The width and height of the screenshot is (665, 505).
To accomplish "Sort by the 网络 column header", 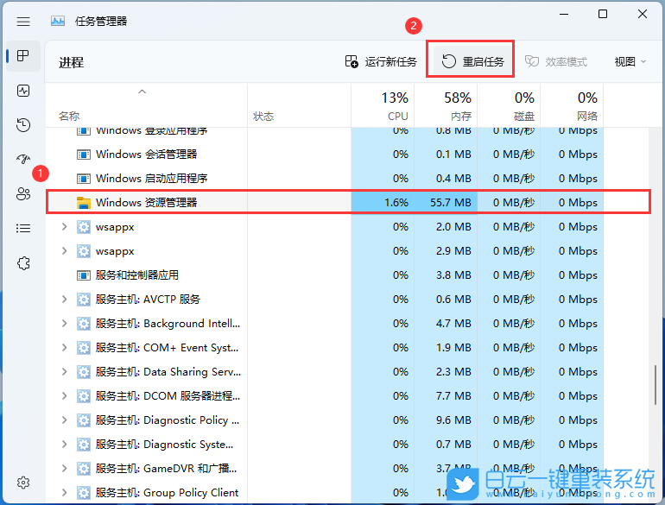I will pyautogui.click(x=572, y=105).
